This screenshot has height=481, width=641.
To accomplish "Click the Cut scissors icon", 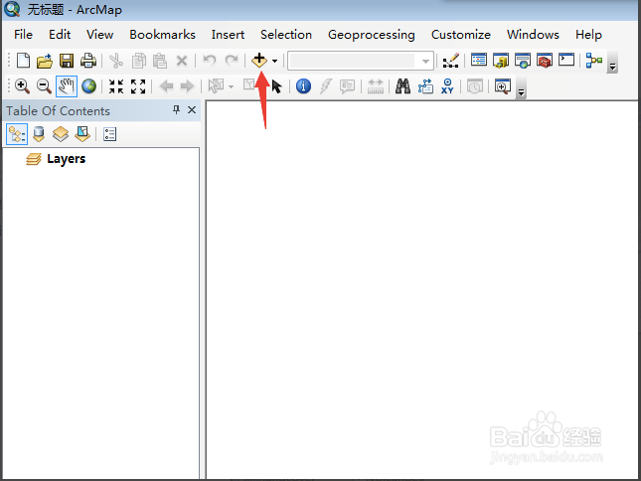I will point(116,62).
